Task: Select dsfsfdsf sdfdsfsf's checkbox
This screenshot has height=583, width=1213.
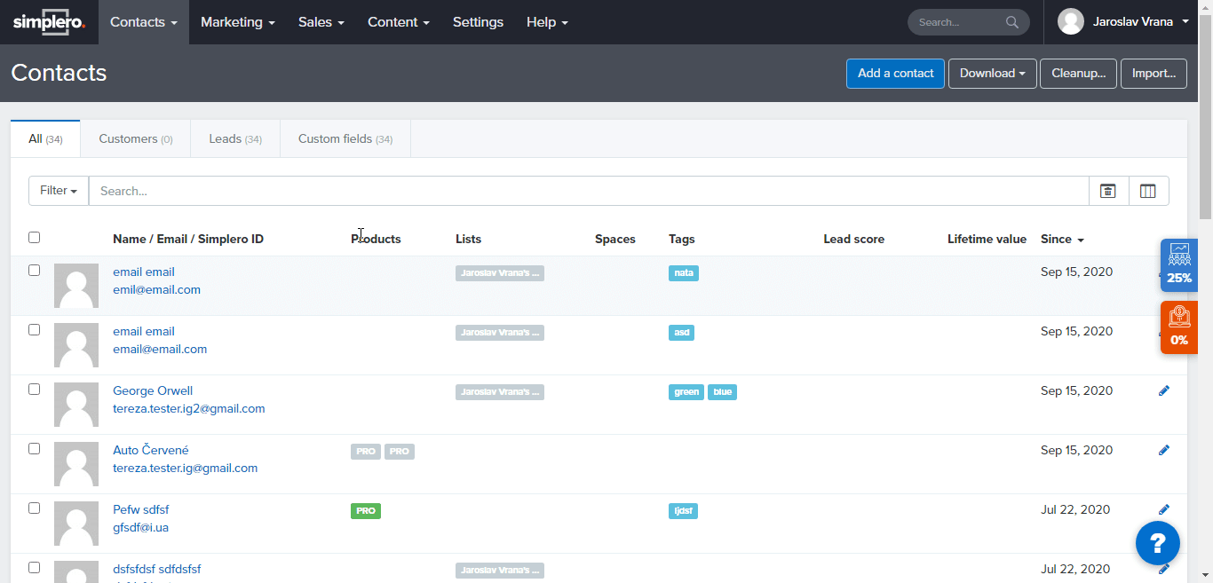Action: click(x=34, y=567)
